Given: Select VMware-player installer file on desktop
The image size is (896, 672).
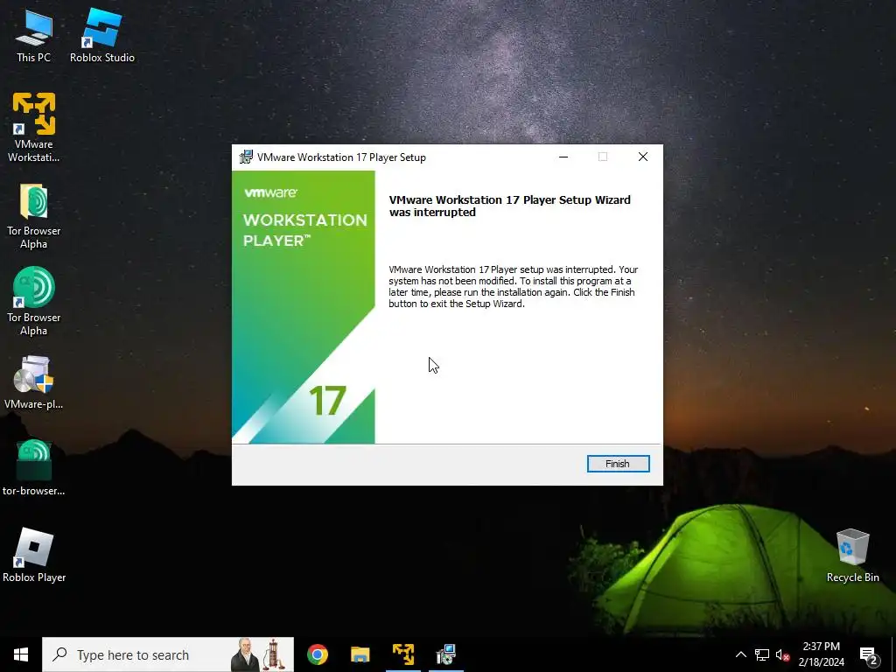Looking at the screenshot, I should pyautogui.click(x=34, y=382).
